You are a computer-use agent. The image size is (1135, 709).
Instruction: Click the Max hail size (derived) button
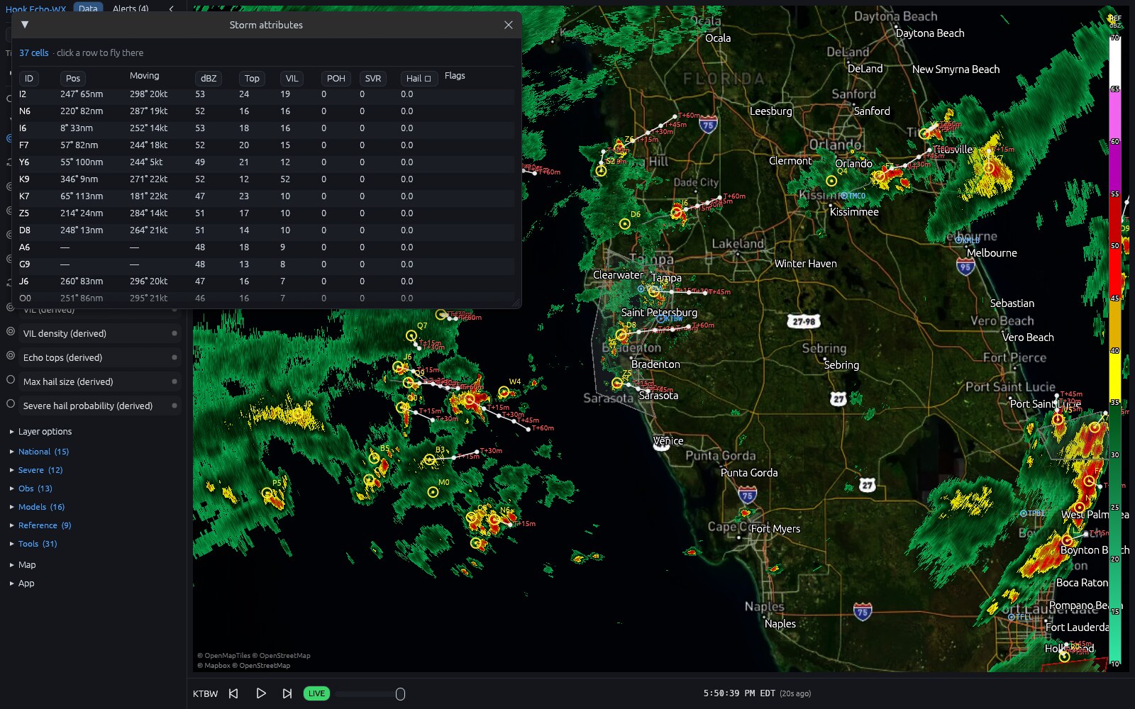[100, 381]
